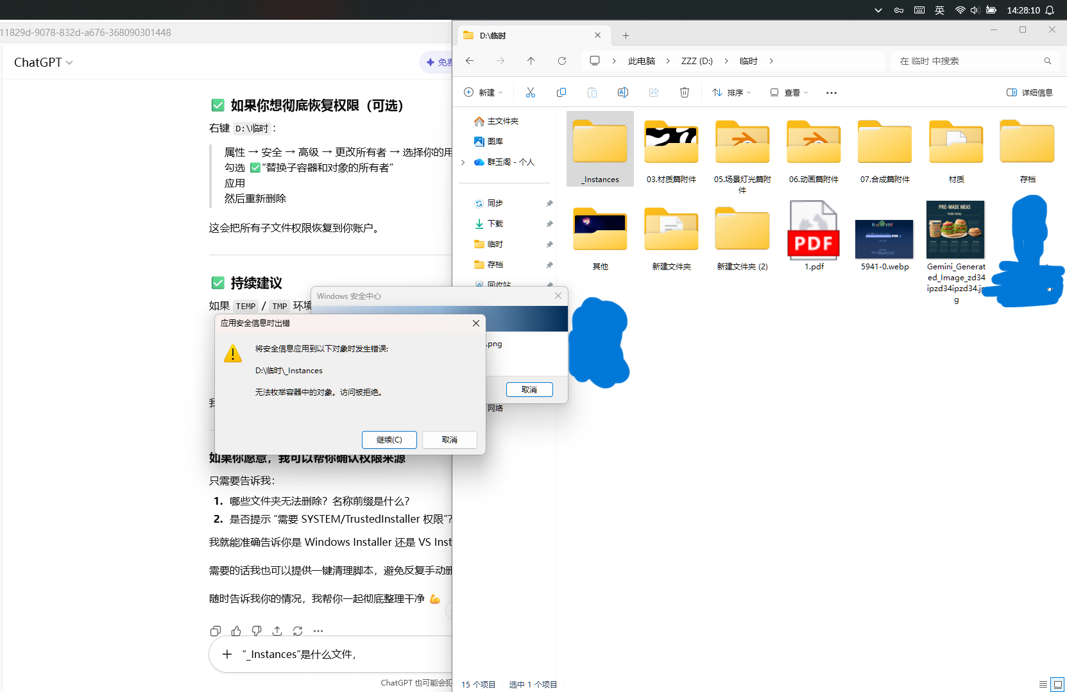This screenshot has height=692, width=1067.
Task: Rename the _Instances folder
Action: [622, 92]
